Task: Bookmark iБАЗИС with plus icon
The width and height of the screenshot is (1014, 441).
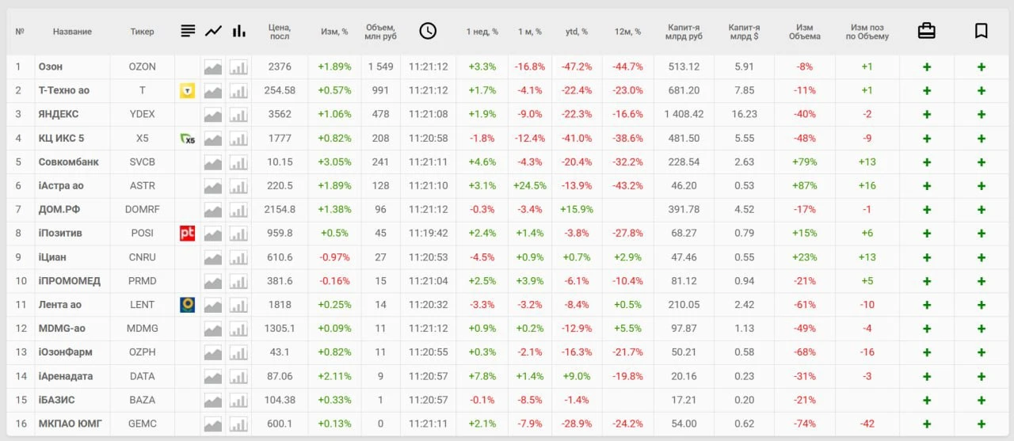Action: point(982,400)
